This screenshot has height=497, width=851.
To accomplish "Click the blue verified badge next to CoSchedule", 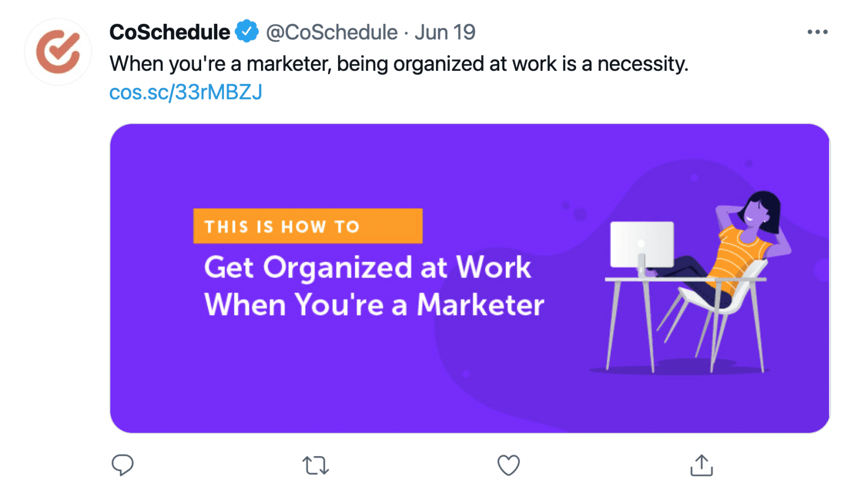I will point(246,32).
